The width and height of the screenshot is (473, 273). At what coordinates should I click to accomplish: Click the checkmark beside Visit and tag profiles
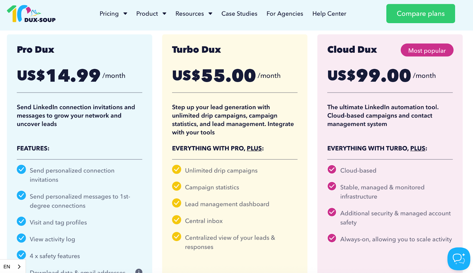[21, 221]
